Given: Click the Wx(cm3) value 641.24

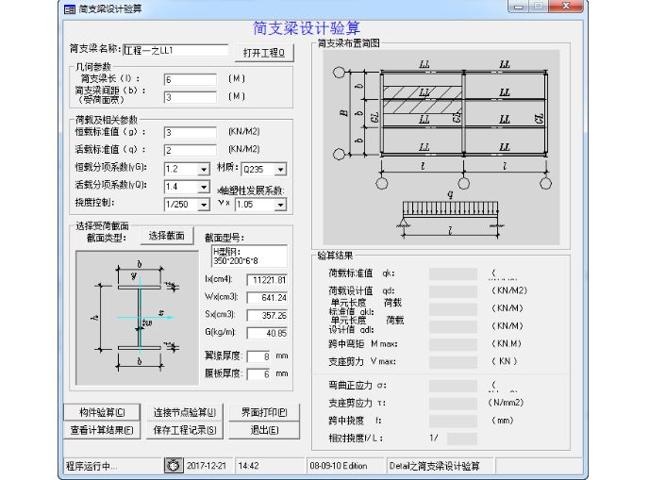Looking at the screenshot, I should [x=267, y=297].
